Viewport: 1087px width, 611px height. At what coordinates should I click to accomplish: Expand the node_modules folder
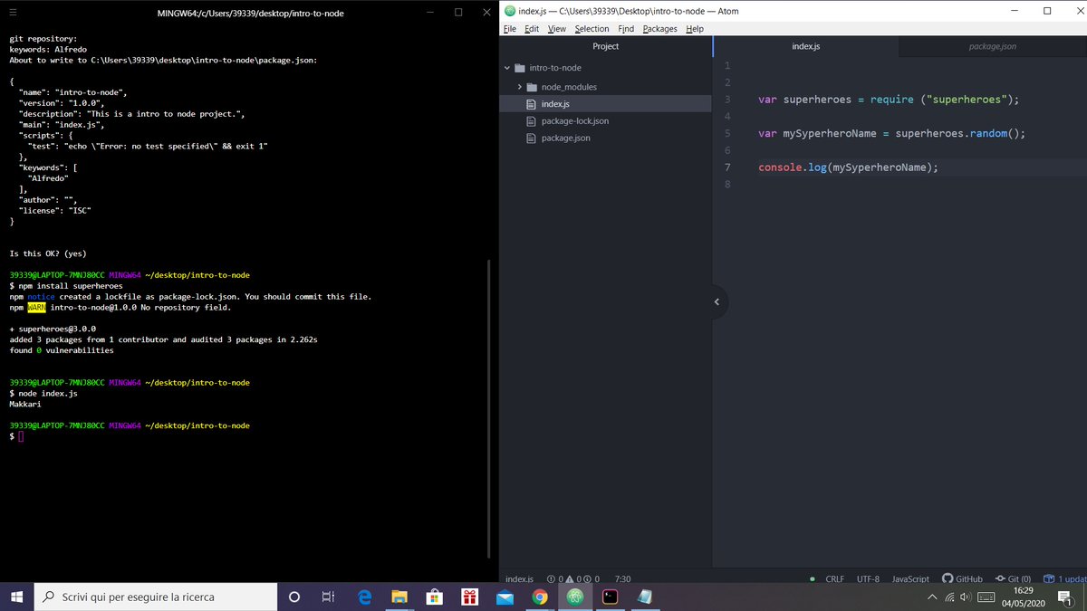coord(520,87)
